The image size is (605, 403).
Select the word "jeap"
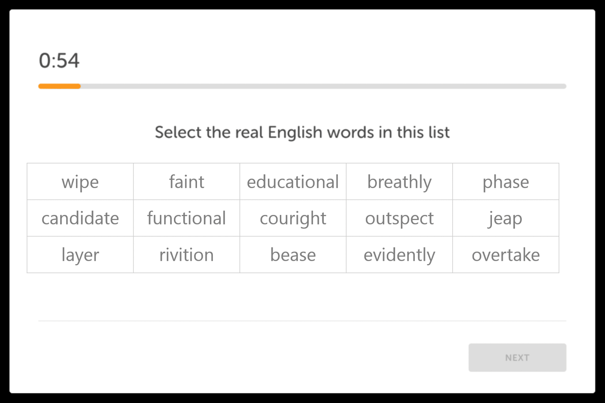coord(506,218)
